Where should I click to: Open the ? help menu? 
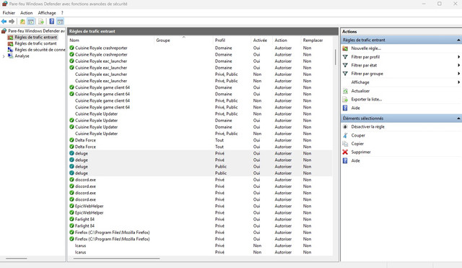[x=62, y=13]
